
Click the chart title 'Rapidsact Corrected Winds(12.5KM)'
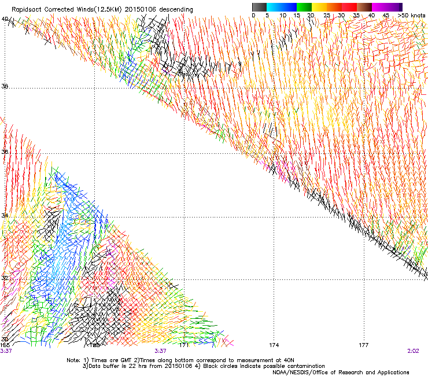(67, 10)
